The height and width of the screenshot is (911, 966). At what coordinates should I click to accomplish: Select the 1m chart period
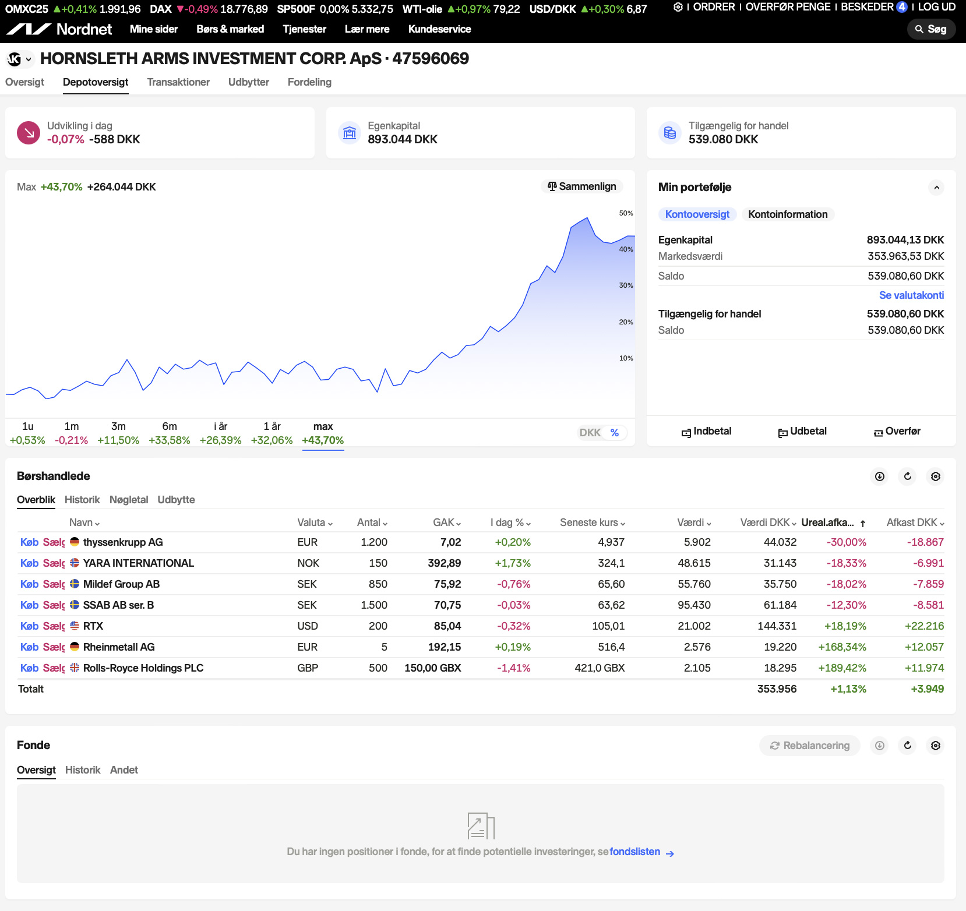pyautogui.click(x=71, y=433)
